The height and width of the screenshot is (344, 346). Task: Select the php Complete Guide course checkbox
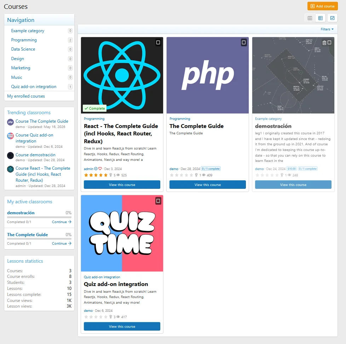coord(244,42)
